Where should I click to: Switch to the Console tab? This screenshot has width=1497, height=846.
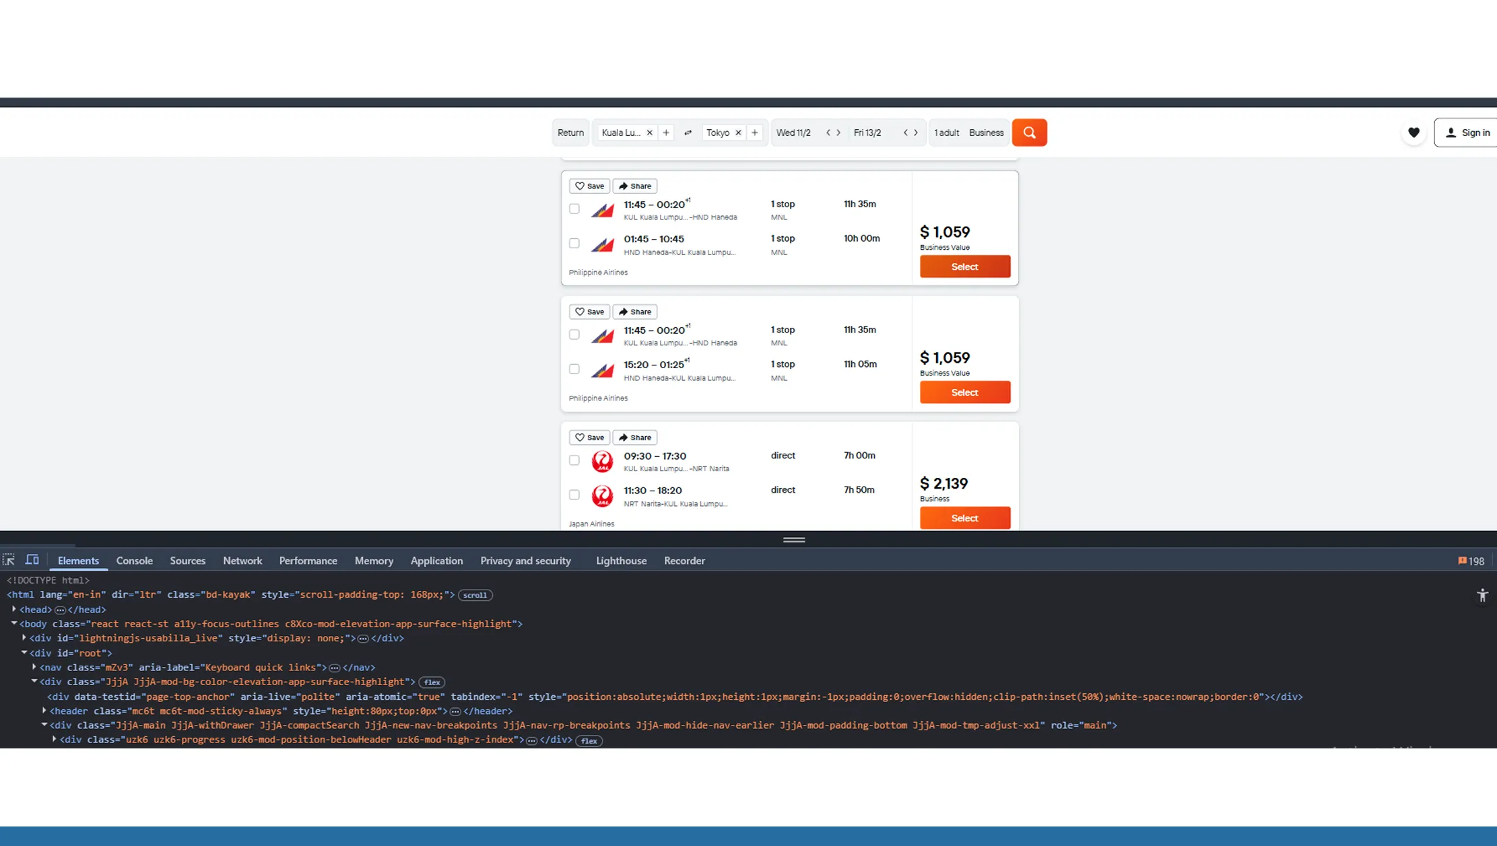point(134,561)
